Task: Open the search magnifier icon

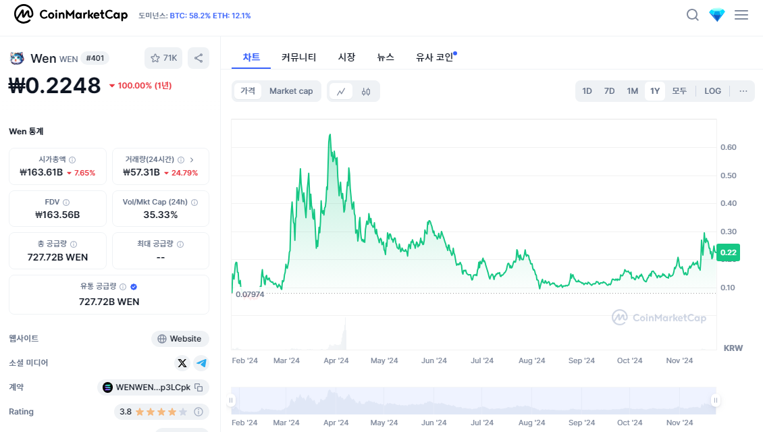Action: tap(693, 15)
